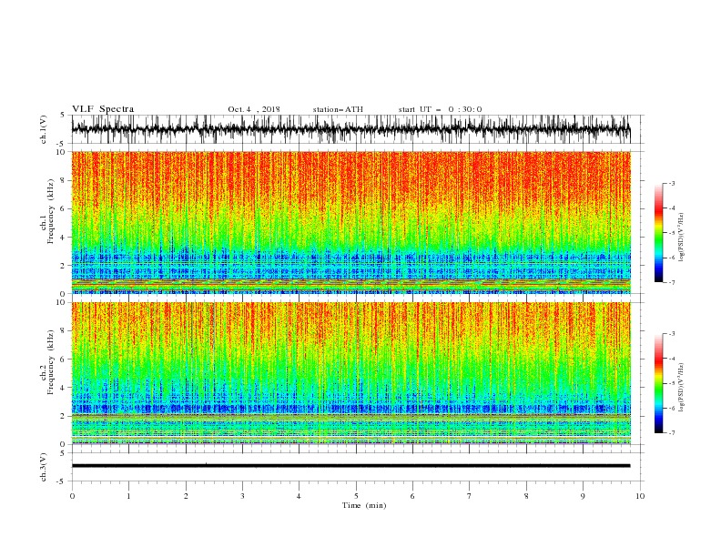This screenshot has width=721, height=557.
Task: Click the "VLF Spectra" title text
Action: point(103,109)
